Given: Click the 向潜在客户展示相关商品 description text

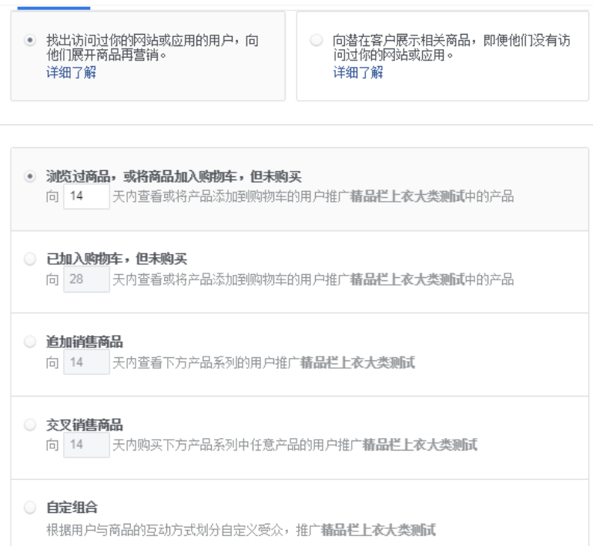Looking at the screenshot, I should pos(451,48).
